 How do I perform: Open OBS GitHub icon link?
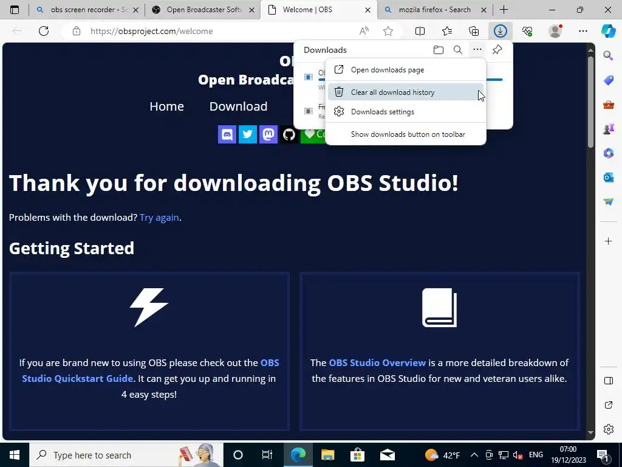coord(289,134)
